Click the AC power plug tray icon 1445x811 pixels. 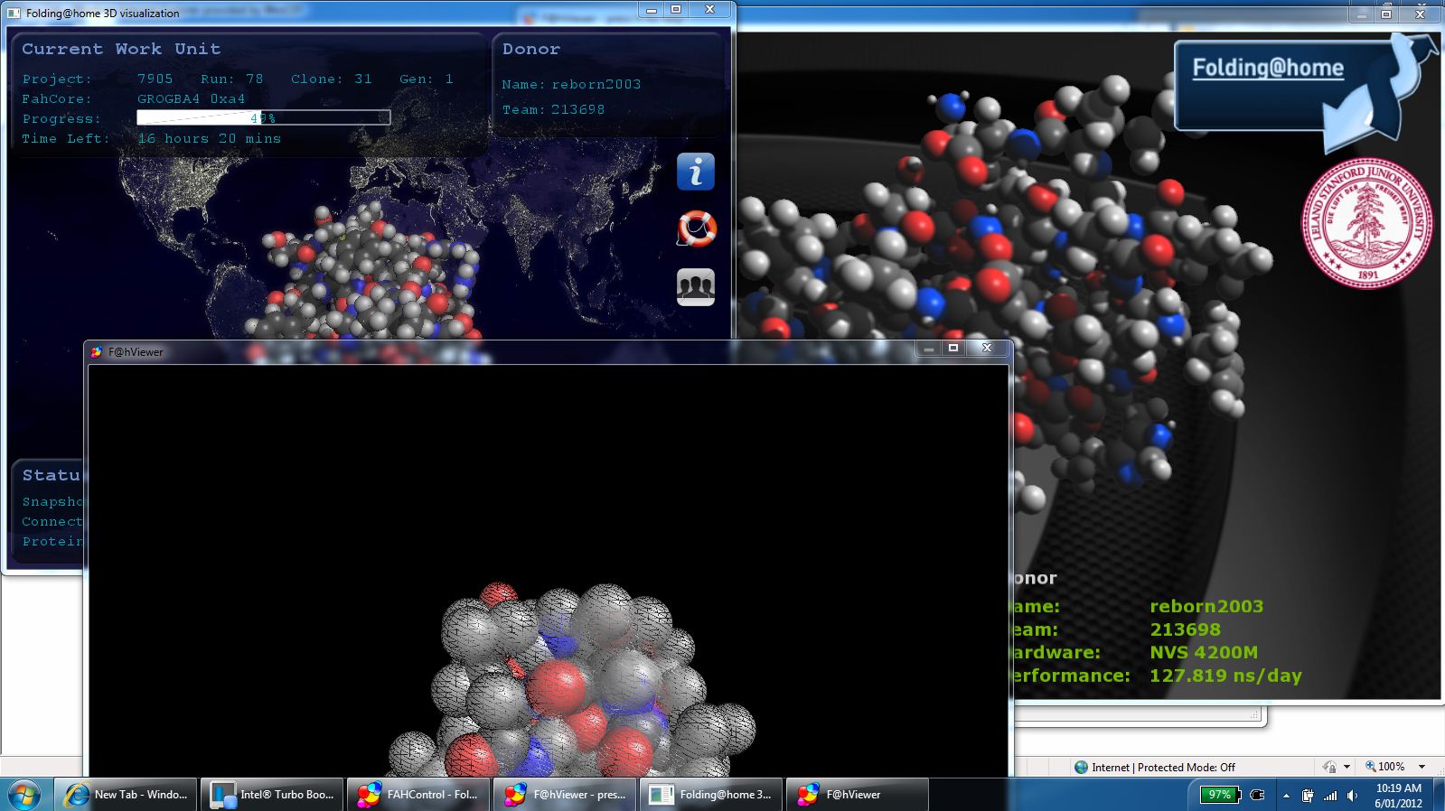coord(1257,795)
